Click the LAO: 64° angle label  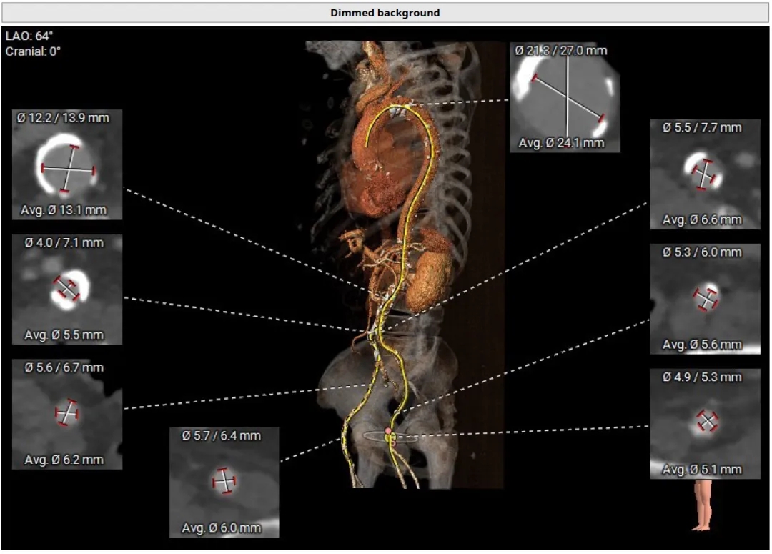(x=29, y=36)
